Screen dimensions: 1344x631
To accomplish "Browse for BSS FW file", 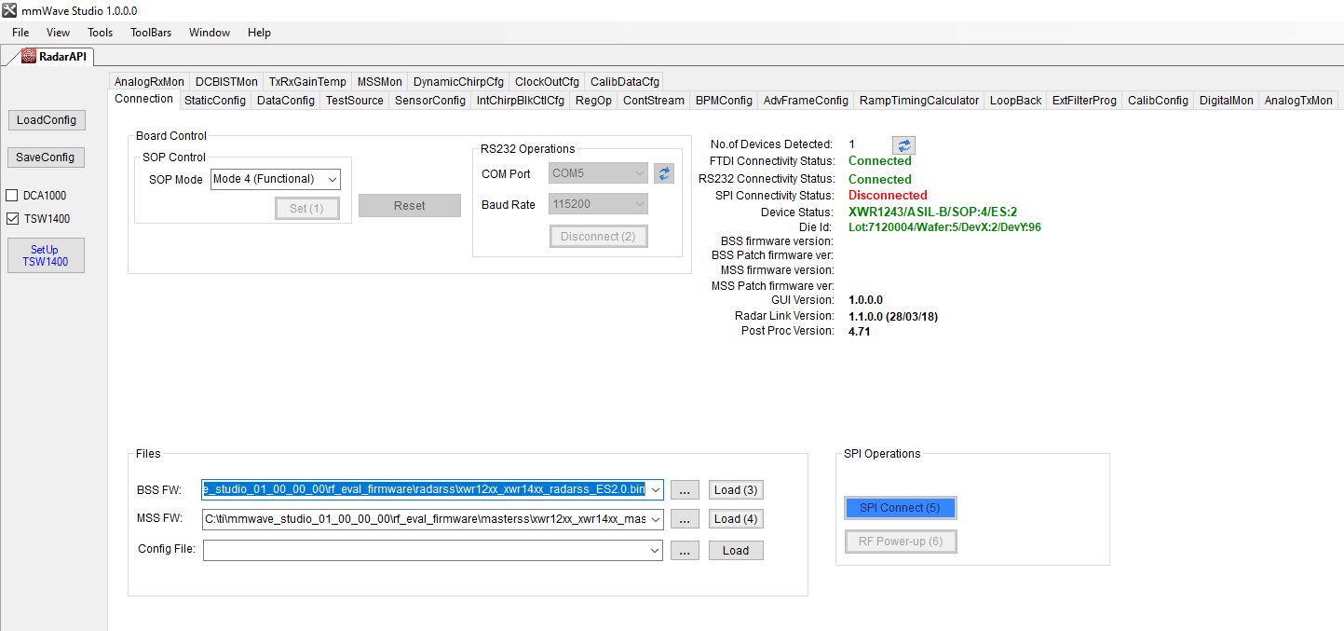I will tap(685, 489).
